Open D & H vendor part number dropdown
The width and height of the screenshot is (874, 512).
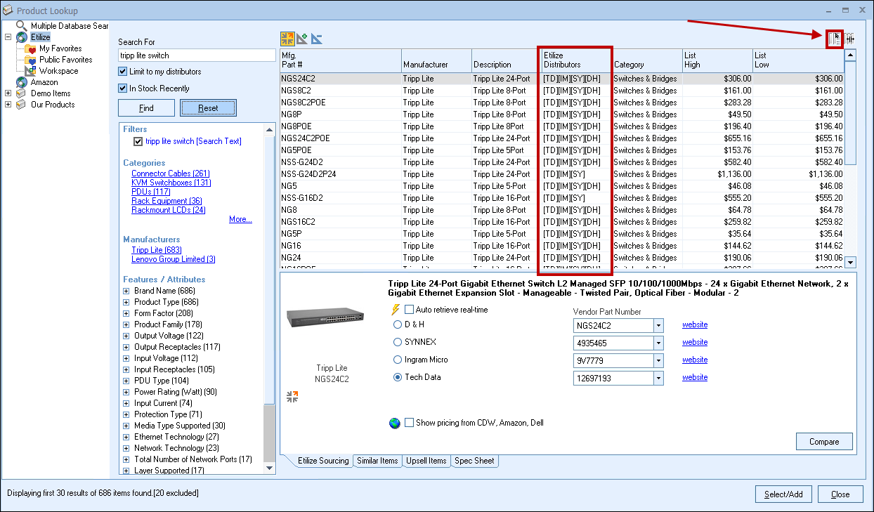658,325
